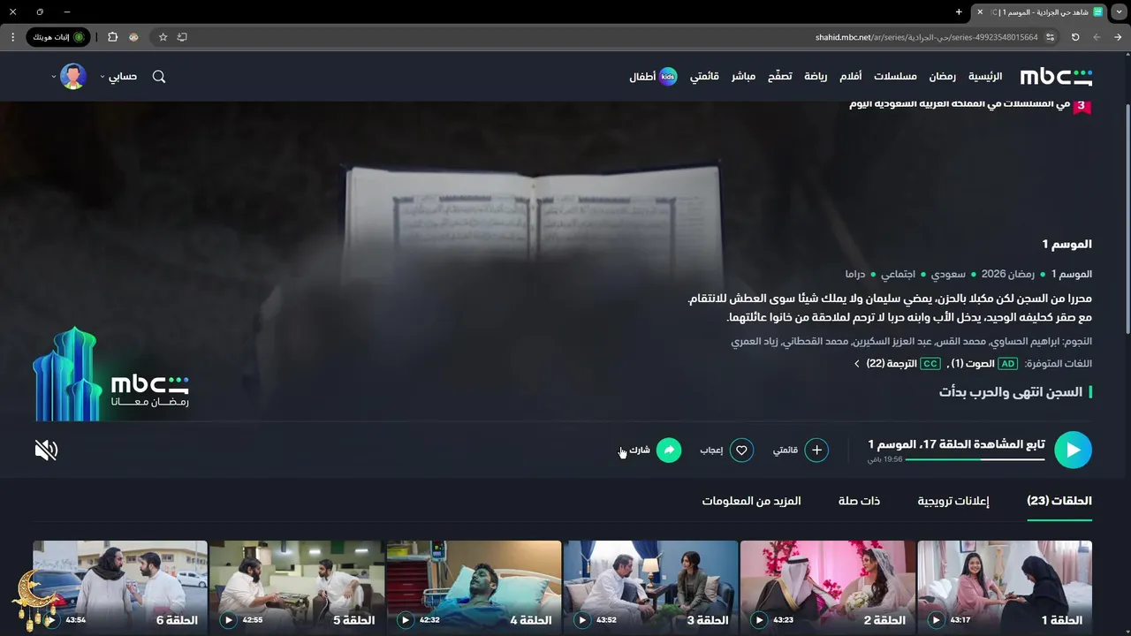Click the CC subtitles badge
Screen dimensions: 1131x636
pyautogui.click(x=930, y=364)
